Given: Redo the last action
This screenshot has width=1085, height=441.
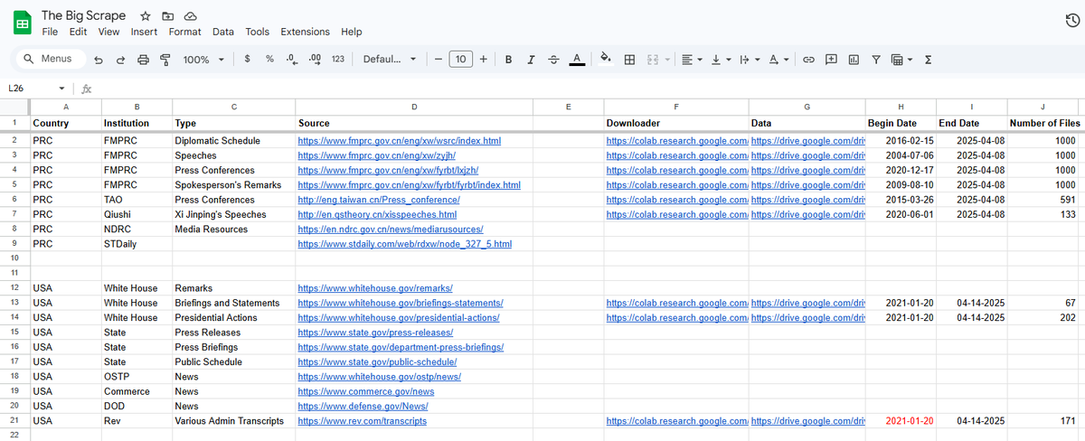Looking at the screenshot, I should coord(120,60).
